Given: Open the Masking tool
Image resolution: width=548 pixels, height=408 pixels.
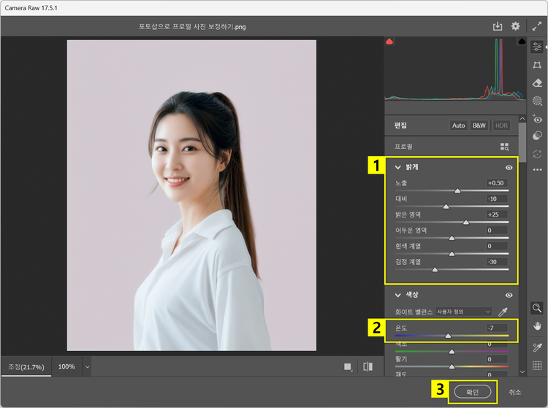Looking at the screenshot, I should [x=538, y=101].
